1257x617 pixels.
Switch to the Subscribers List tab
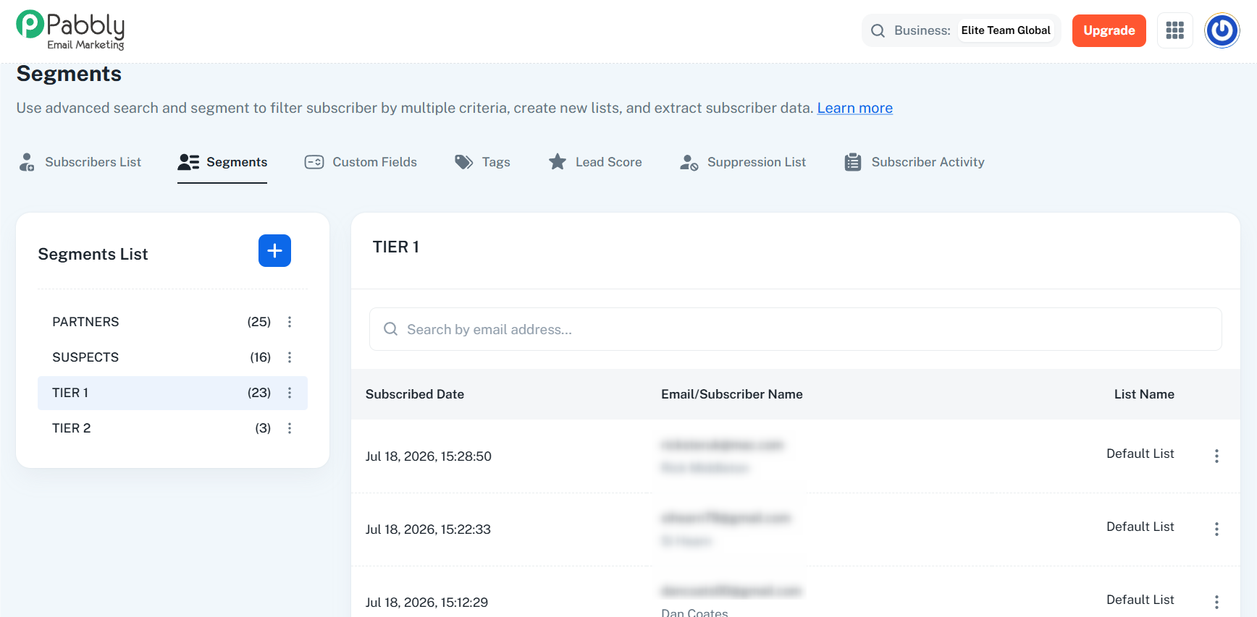tap(80, 162)
